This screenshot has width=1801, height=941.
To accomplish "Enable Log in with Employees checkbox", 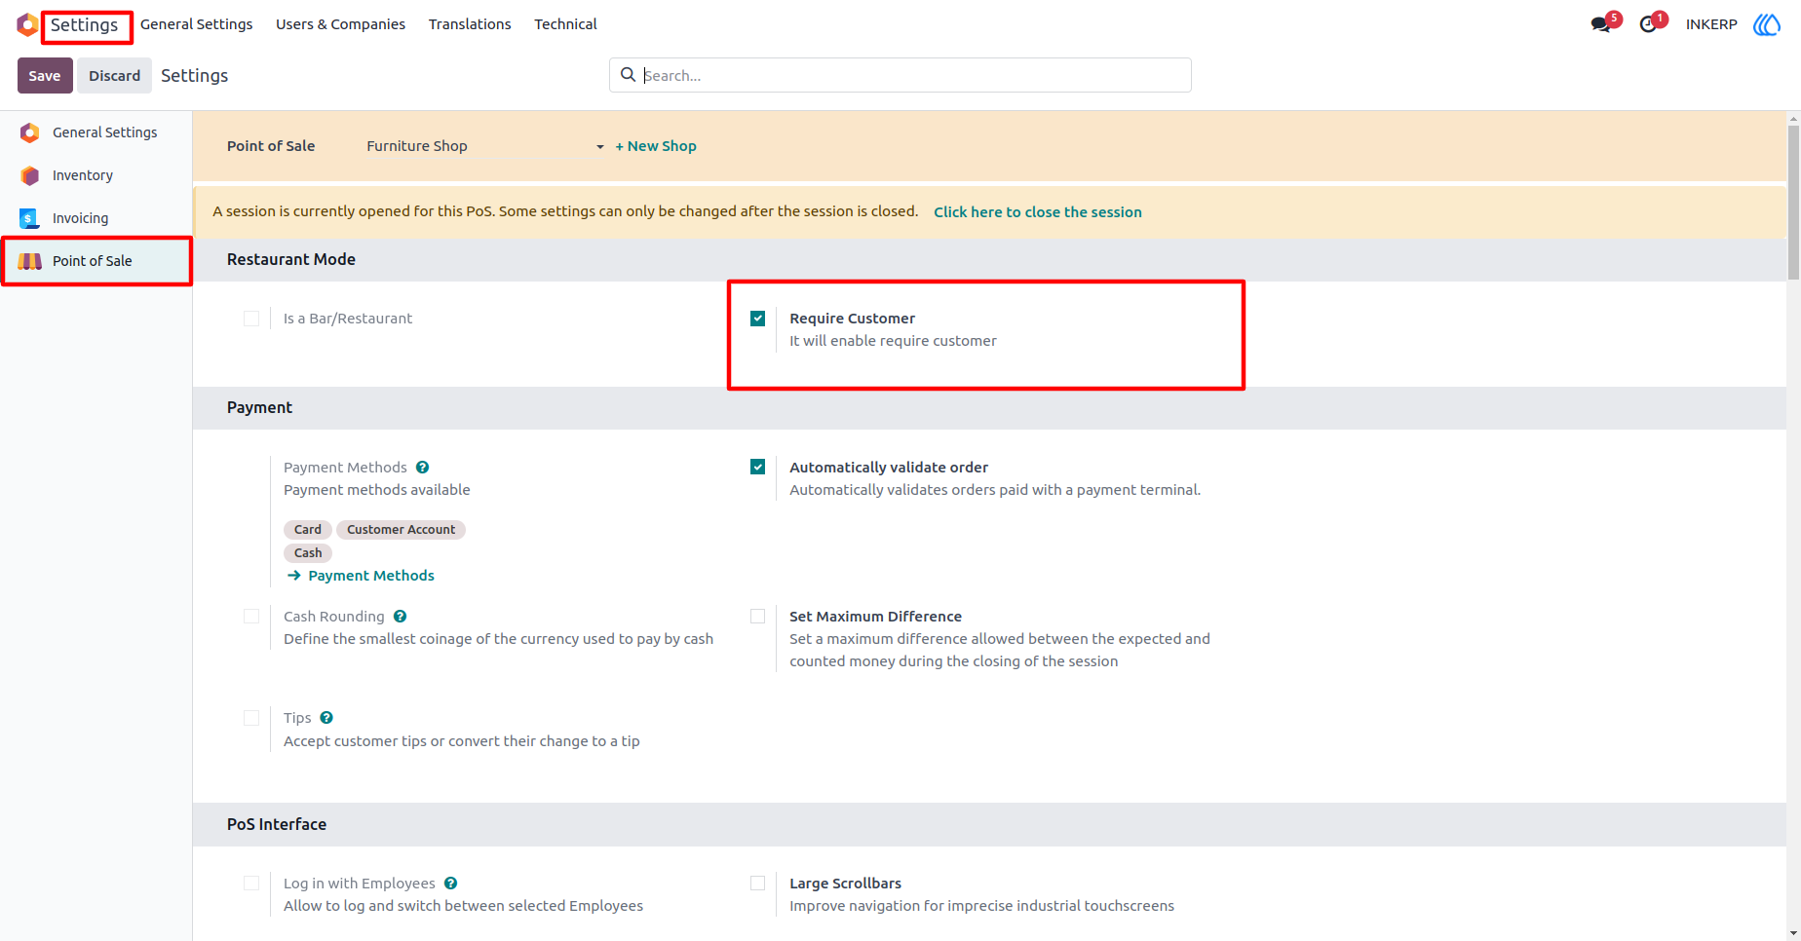I will click(251, 884).
